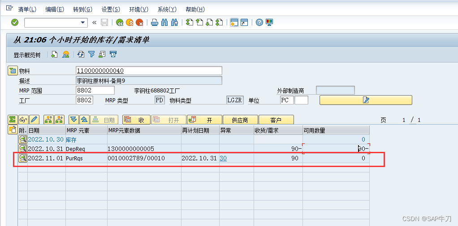The image size is (458, 226).
Task: Open the Help question mark icon
Action: (259, 22)
